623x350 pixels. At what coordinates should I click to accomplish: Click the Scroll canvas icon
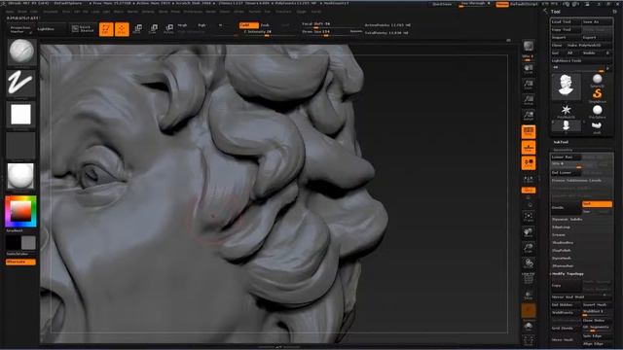pyautogui.click(x=528, y=69)
